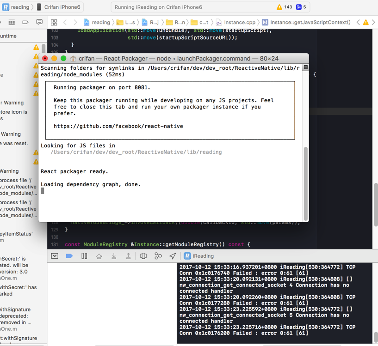The image size is (378, 346).
Task: Jump to previous issue arrow
Action: (358, 22)
